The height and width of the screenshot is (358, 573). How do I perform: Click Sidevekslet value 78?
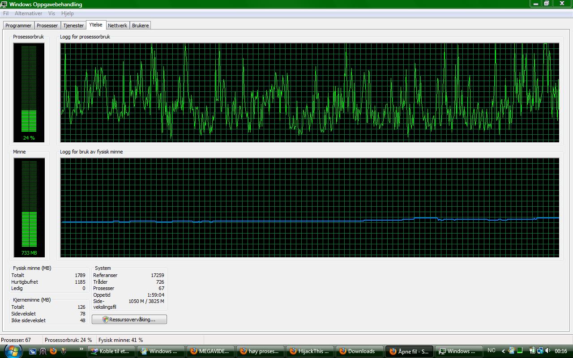coord(83,314)
